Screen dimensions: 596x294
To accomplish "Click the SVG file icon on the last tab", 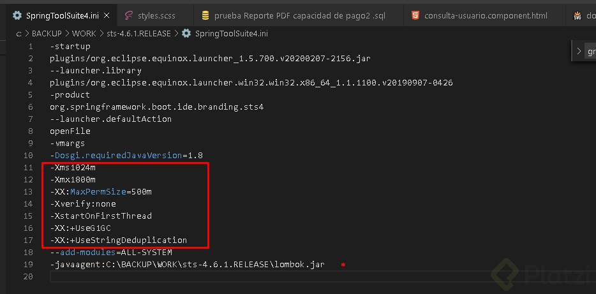I will 577,16.
